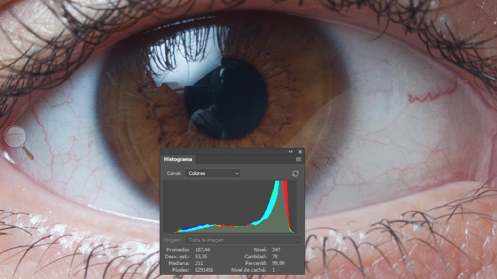This screenshot has width=497, height=279.
Task: Open the Histograma panel options menu
Action: [x=298, y=159]
